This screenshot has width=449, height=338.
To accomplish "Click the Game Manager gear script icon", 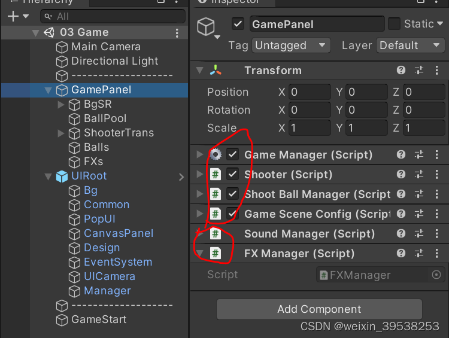I will (x=216, y=154).
